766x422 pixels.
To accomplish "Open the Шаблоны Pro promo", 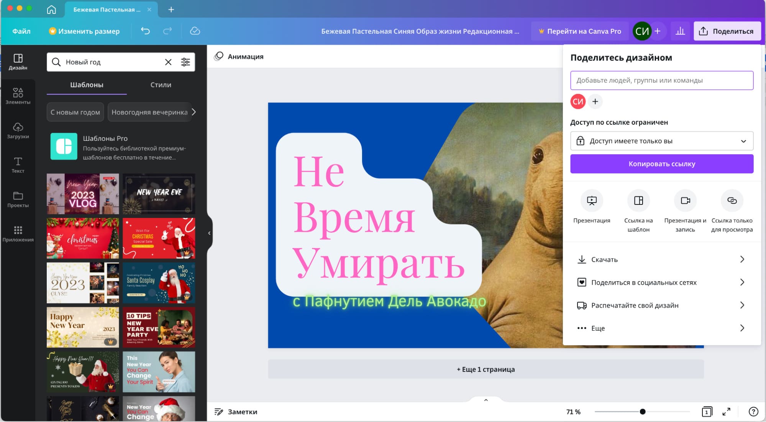I will pyautogui.click(x=121, y=147).
